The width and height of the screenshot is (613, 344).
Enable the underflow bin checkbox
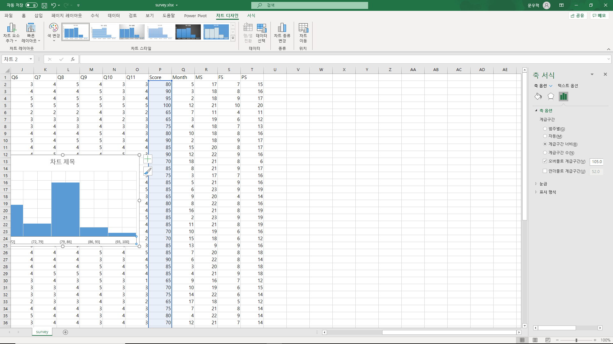pos(545,171)
